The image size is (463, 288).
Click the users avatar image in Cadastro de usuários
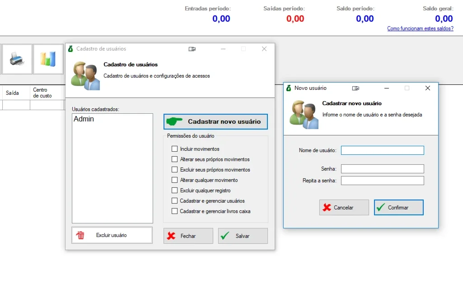point(85,75)
